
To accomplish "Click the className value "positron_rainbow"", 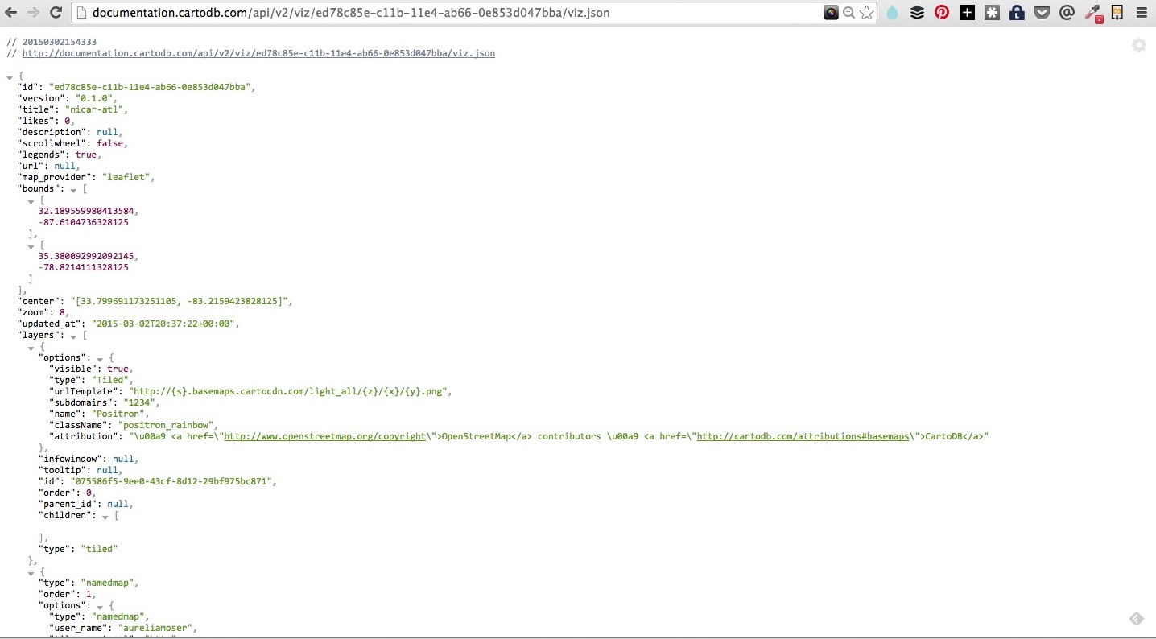I will pos(167,425).
